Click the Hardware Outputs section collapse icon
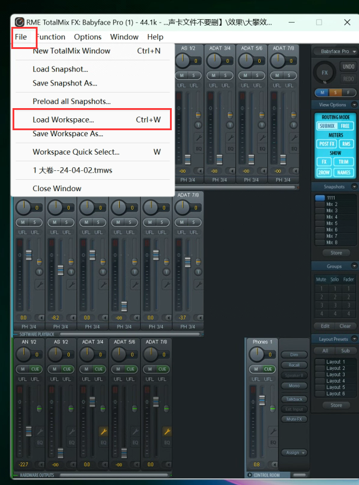Screen dimensions: 359x485 16,475
